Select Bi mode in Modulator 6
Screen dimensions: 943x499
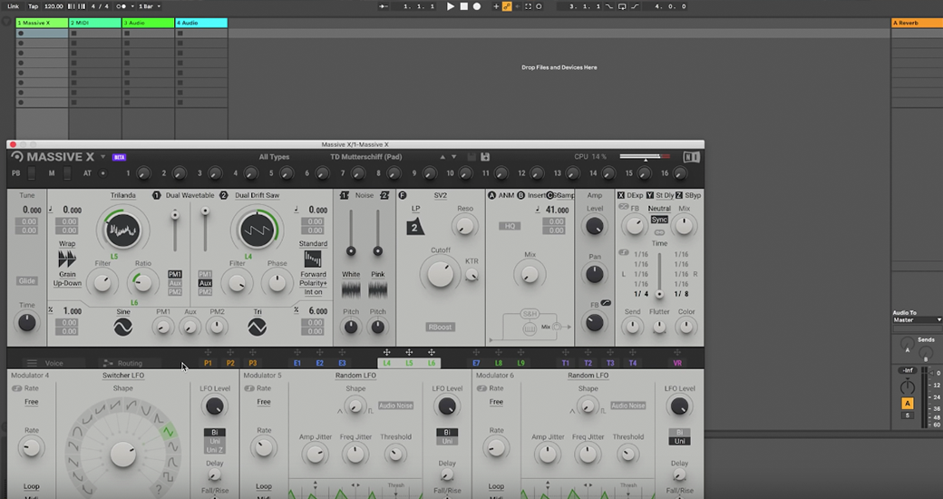679,432
